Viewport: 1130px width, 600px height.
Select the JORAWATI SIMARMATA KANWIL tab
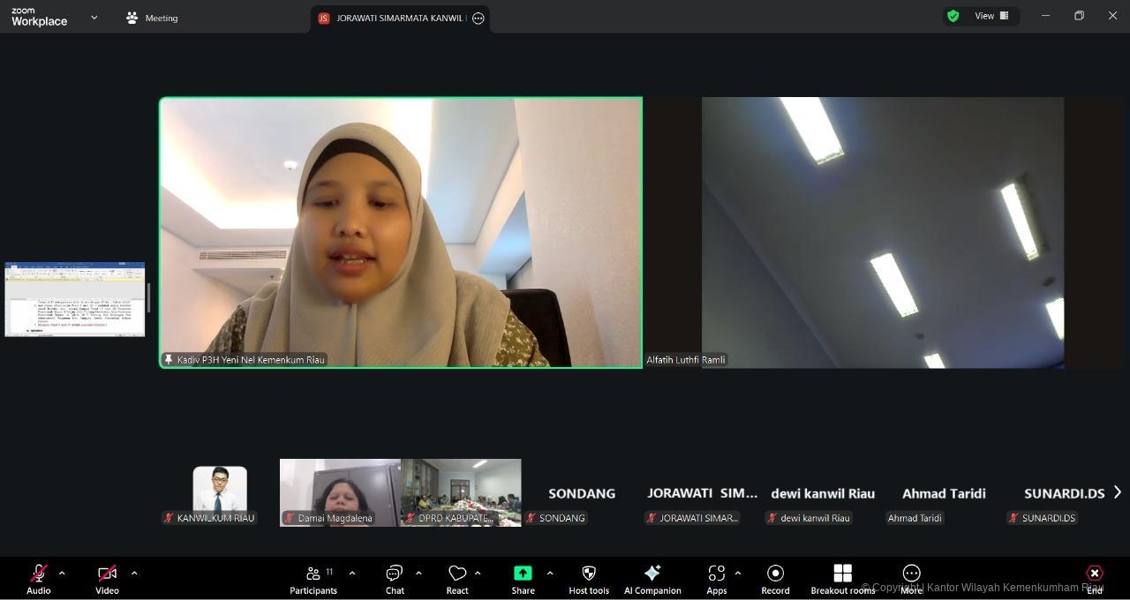pos(393,19)
